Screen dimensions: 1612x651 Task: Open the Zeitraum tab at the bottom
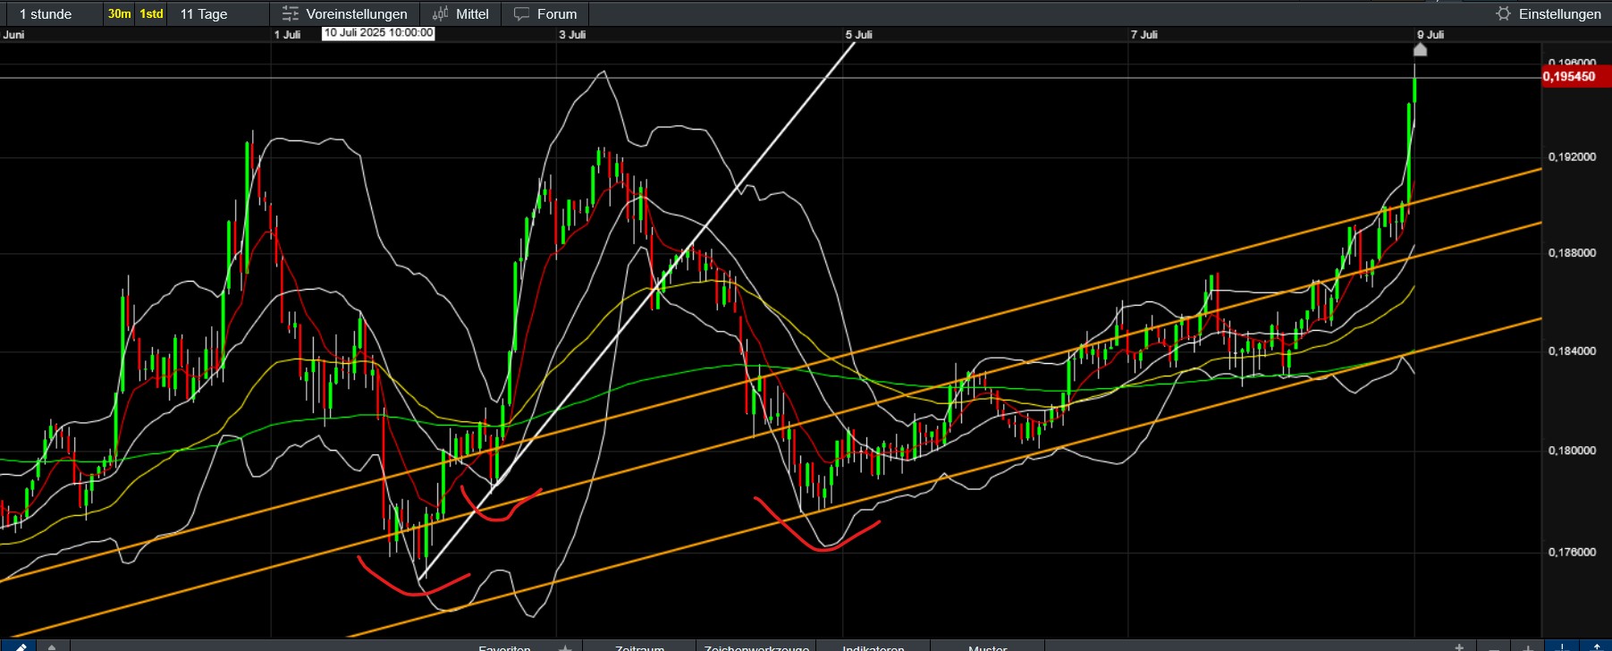coord(640,647)
